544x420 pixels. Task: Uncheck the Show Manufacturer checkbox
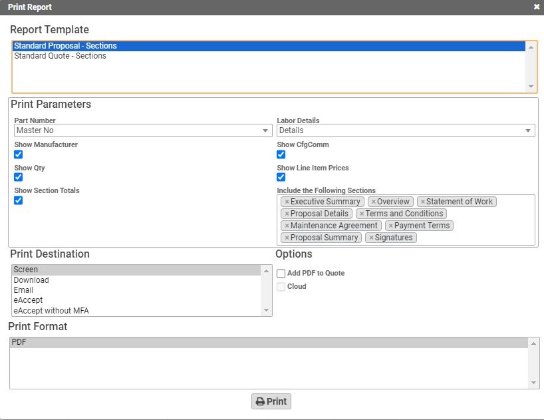(x=19, y=154)
